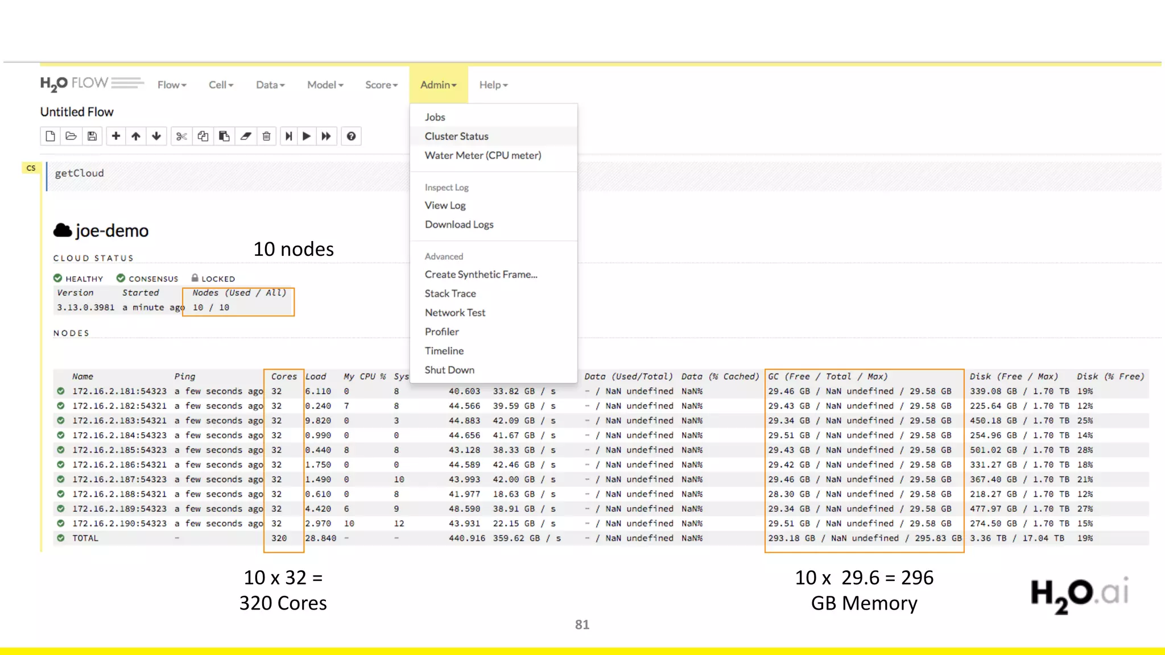Click total cores value 320
This screenshot has width=1165, height=655.
tap(279, 538)
